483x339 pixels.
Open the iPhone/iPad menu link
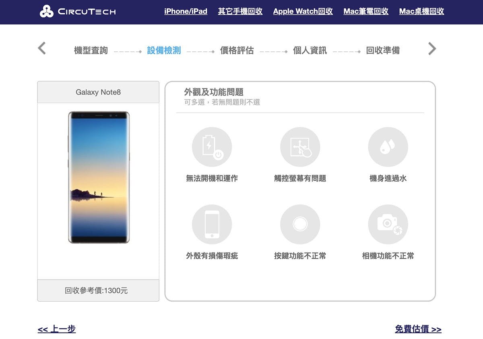186,11
